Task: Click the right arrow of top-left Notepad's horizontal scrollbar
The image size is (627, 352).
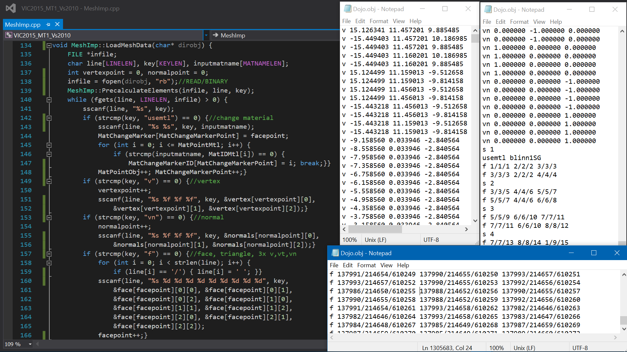Action: (466, 229)
